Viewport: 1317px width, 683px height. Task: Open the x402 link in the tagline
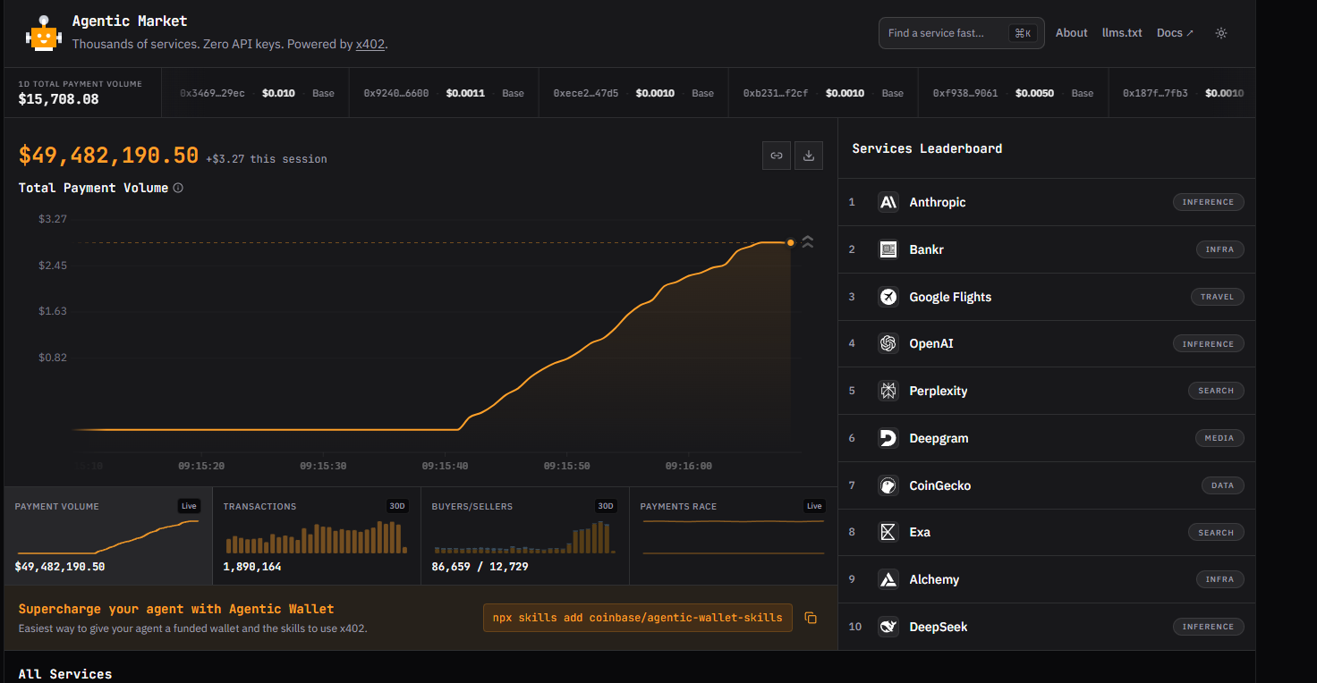click(x=370, y=44)
